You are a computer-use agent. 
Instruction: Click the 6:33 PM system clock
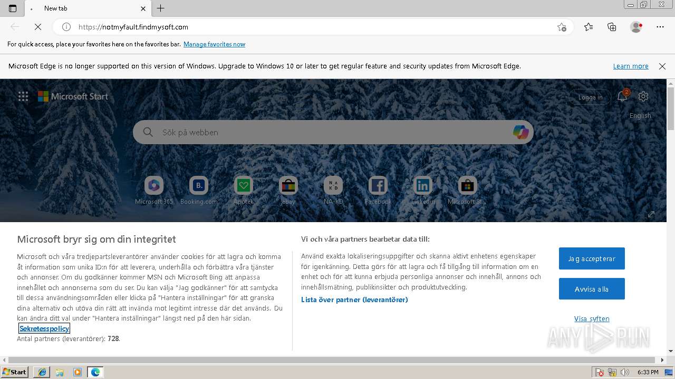tap(648, 372)
